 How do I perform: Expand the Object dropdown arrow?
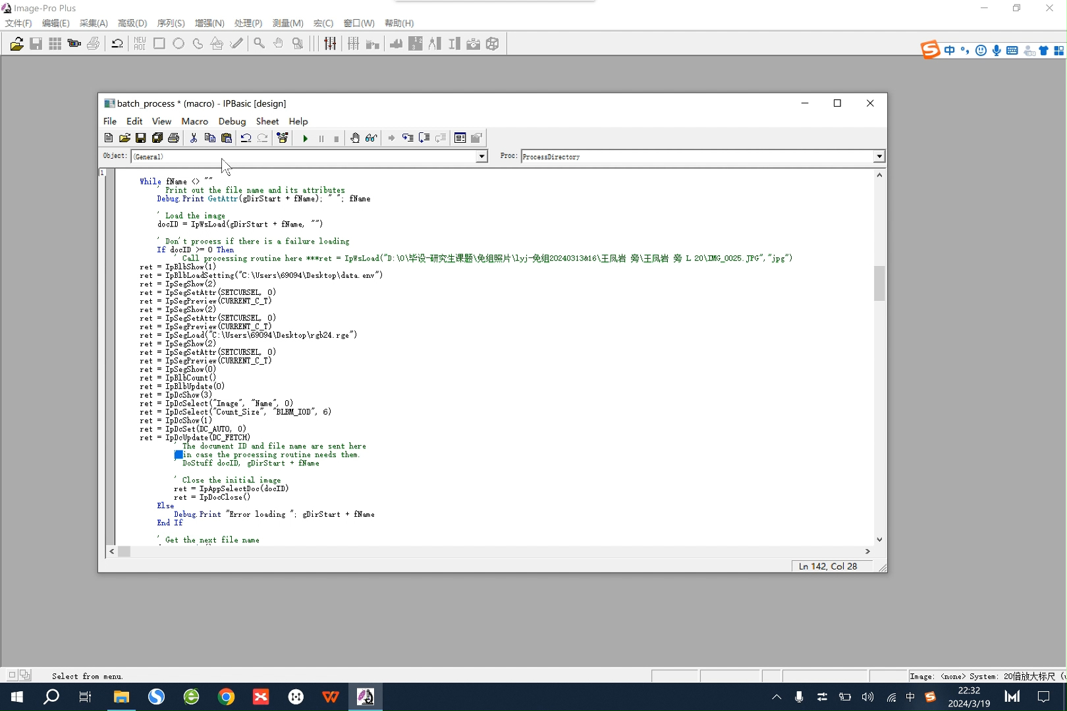(481, 157)
